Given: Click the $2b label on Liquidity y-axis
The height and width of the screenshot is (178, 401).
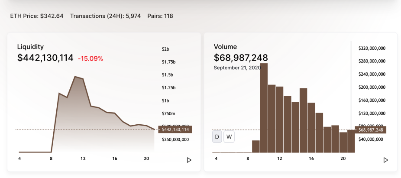Looking at the screenshot, I should (165, 49).
